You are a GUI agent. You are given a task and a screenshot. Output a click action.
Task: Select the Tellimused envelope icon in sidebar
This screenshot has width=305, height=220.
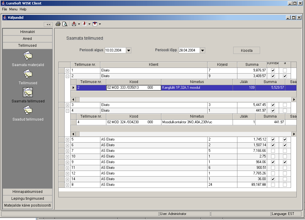point(28,74)
